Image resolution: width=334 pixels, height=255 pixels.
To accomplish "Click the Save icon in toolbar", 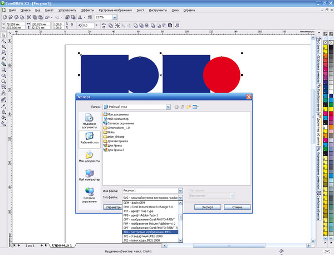I will 16,17.
